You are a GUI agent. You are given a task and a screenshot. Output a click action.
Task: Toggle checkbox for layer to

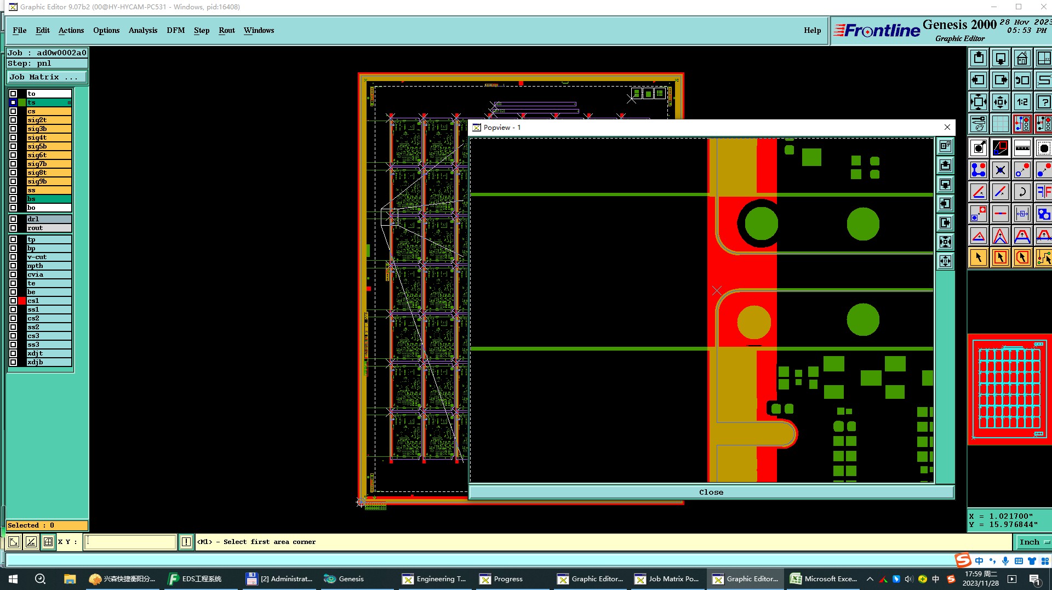[x=13, y=94]
